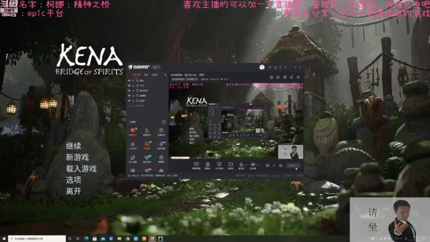Click the orange red-packet tool in the toolbox
Screen dimensions: 430x242
pos(147,145)
